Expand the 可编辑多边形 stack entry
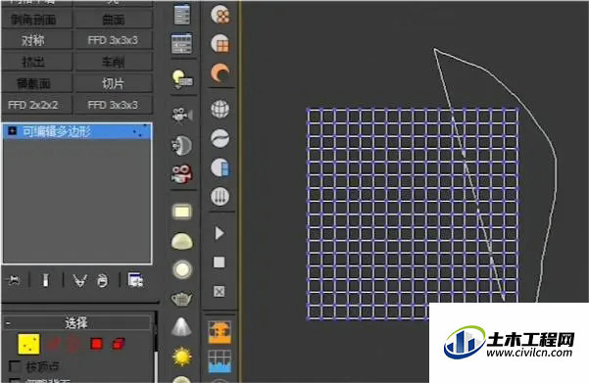 [x=13, y=130]
